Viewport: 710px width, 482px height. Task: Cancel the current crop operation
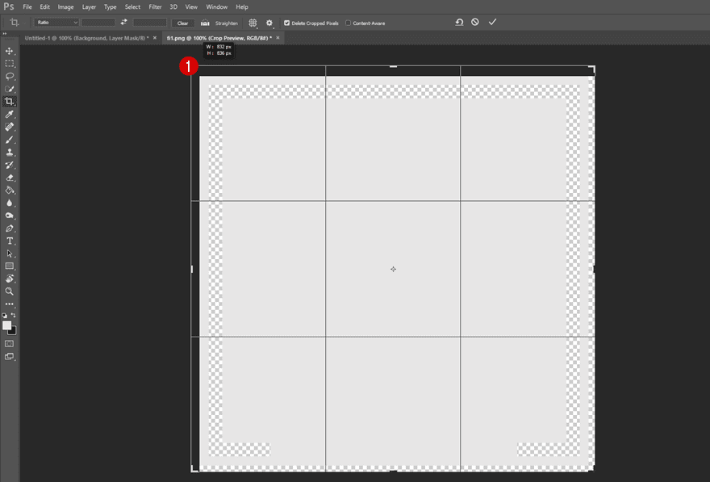pos(475,22)
